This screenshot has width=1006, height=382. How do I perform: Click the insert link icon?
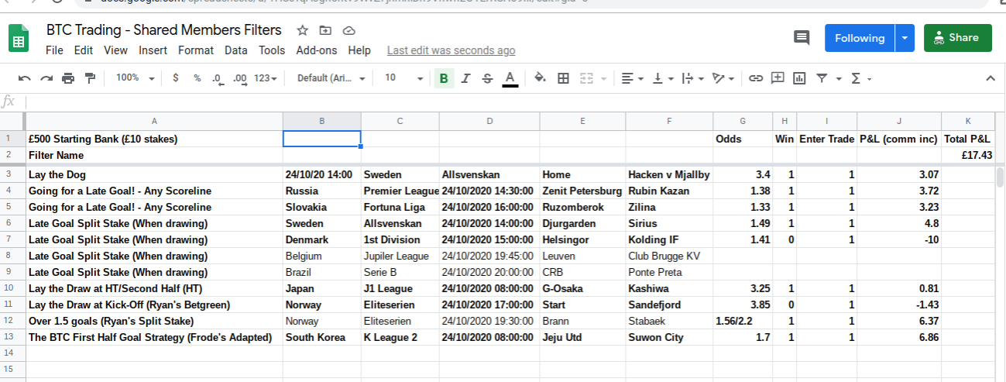(x=755, y=78)
